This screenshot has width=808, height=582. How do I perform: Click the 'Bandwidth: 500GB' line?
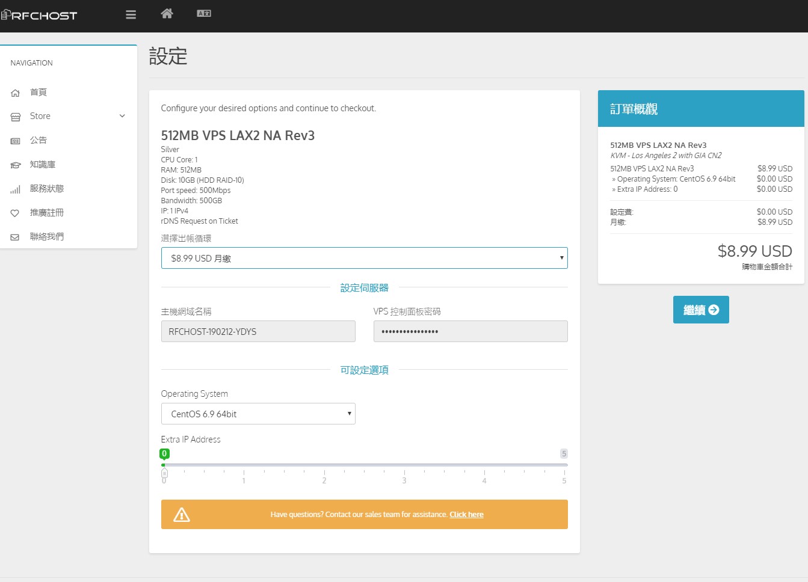tap(191, 200)
